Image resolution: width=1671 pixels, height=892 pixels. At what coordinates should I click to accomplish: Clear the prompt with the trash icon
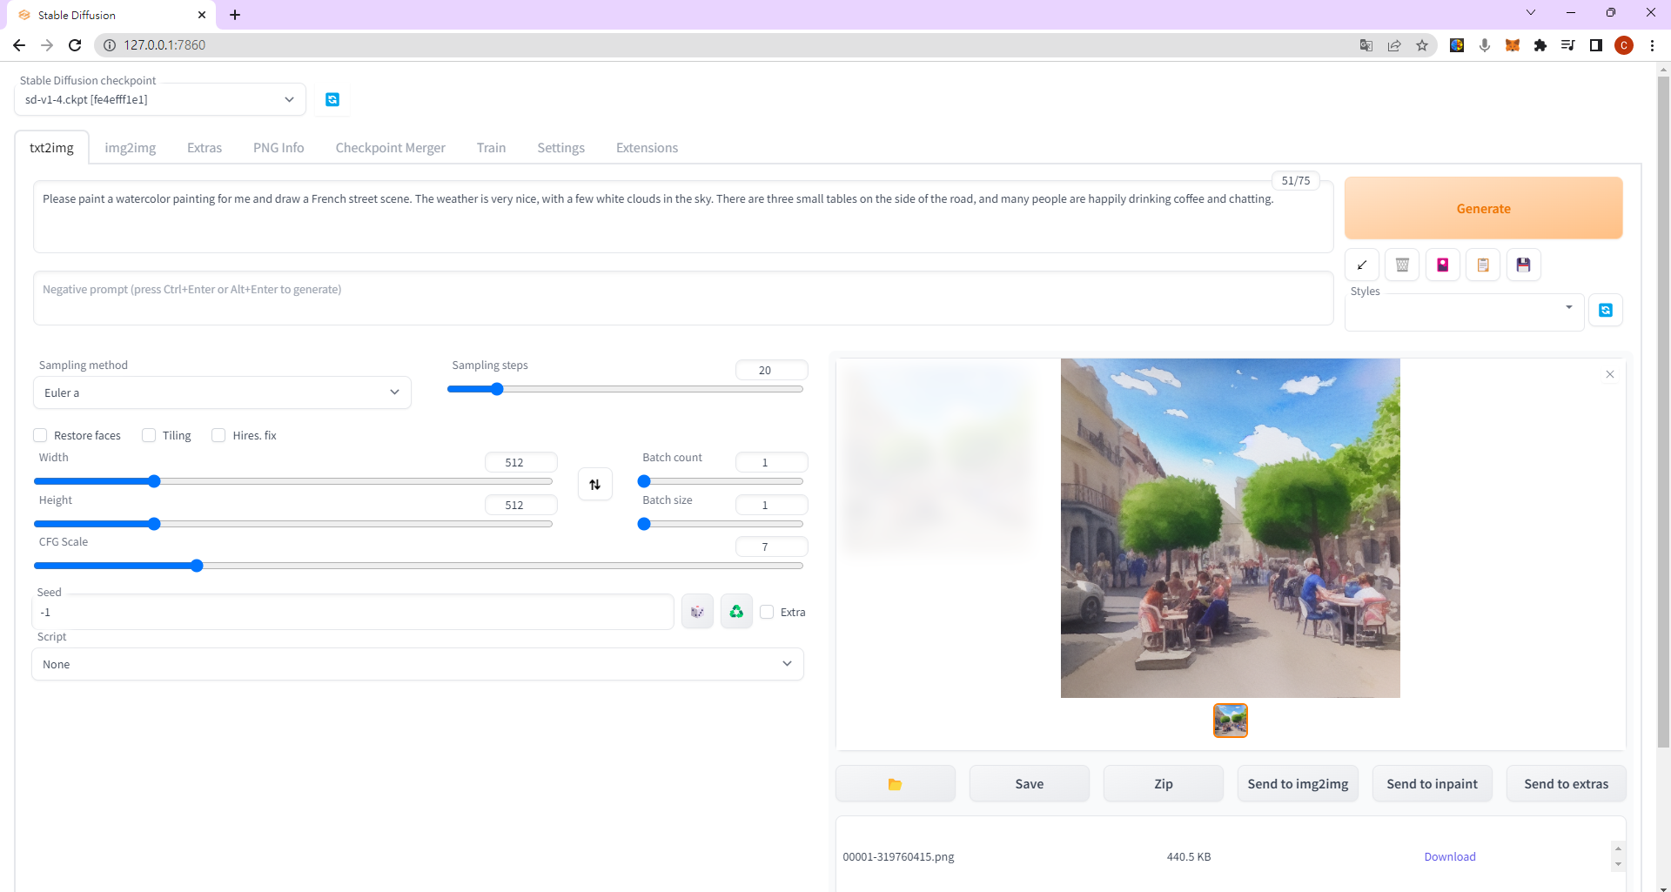click(x=1402, y=265)
